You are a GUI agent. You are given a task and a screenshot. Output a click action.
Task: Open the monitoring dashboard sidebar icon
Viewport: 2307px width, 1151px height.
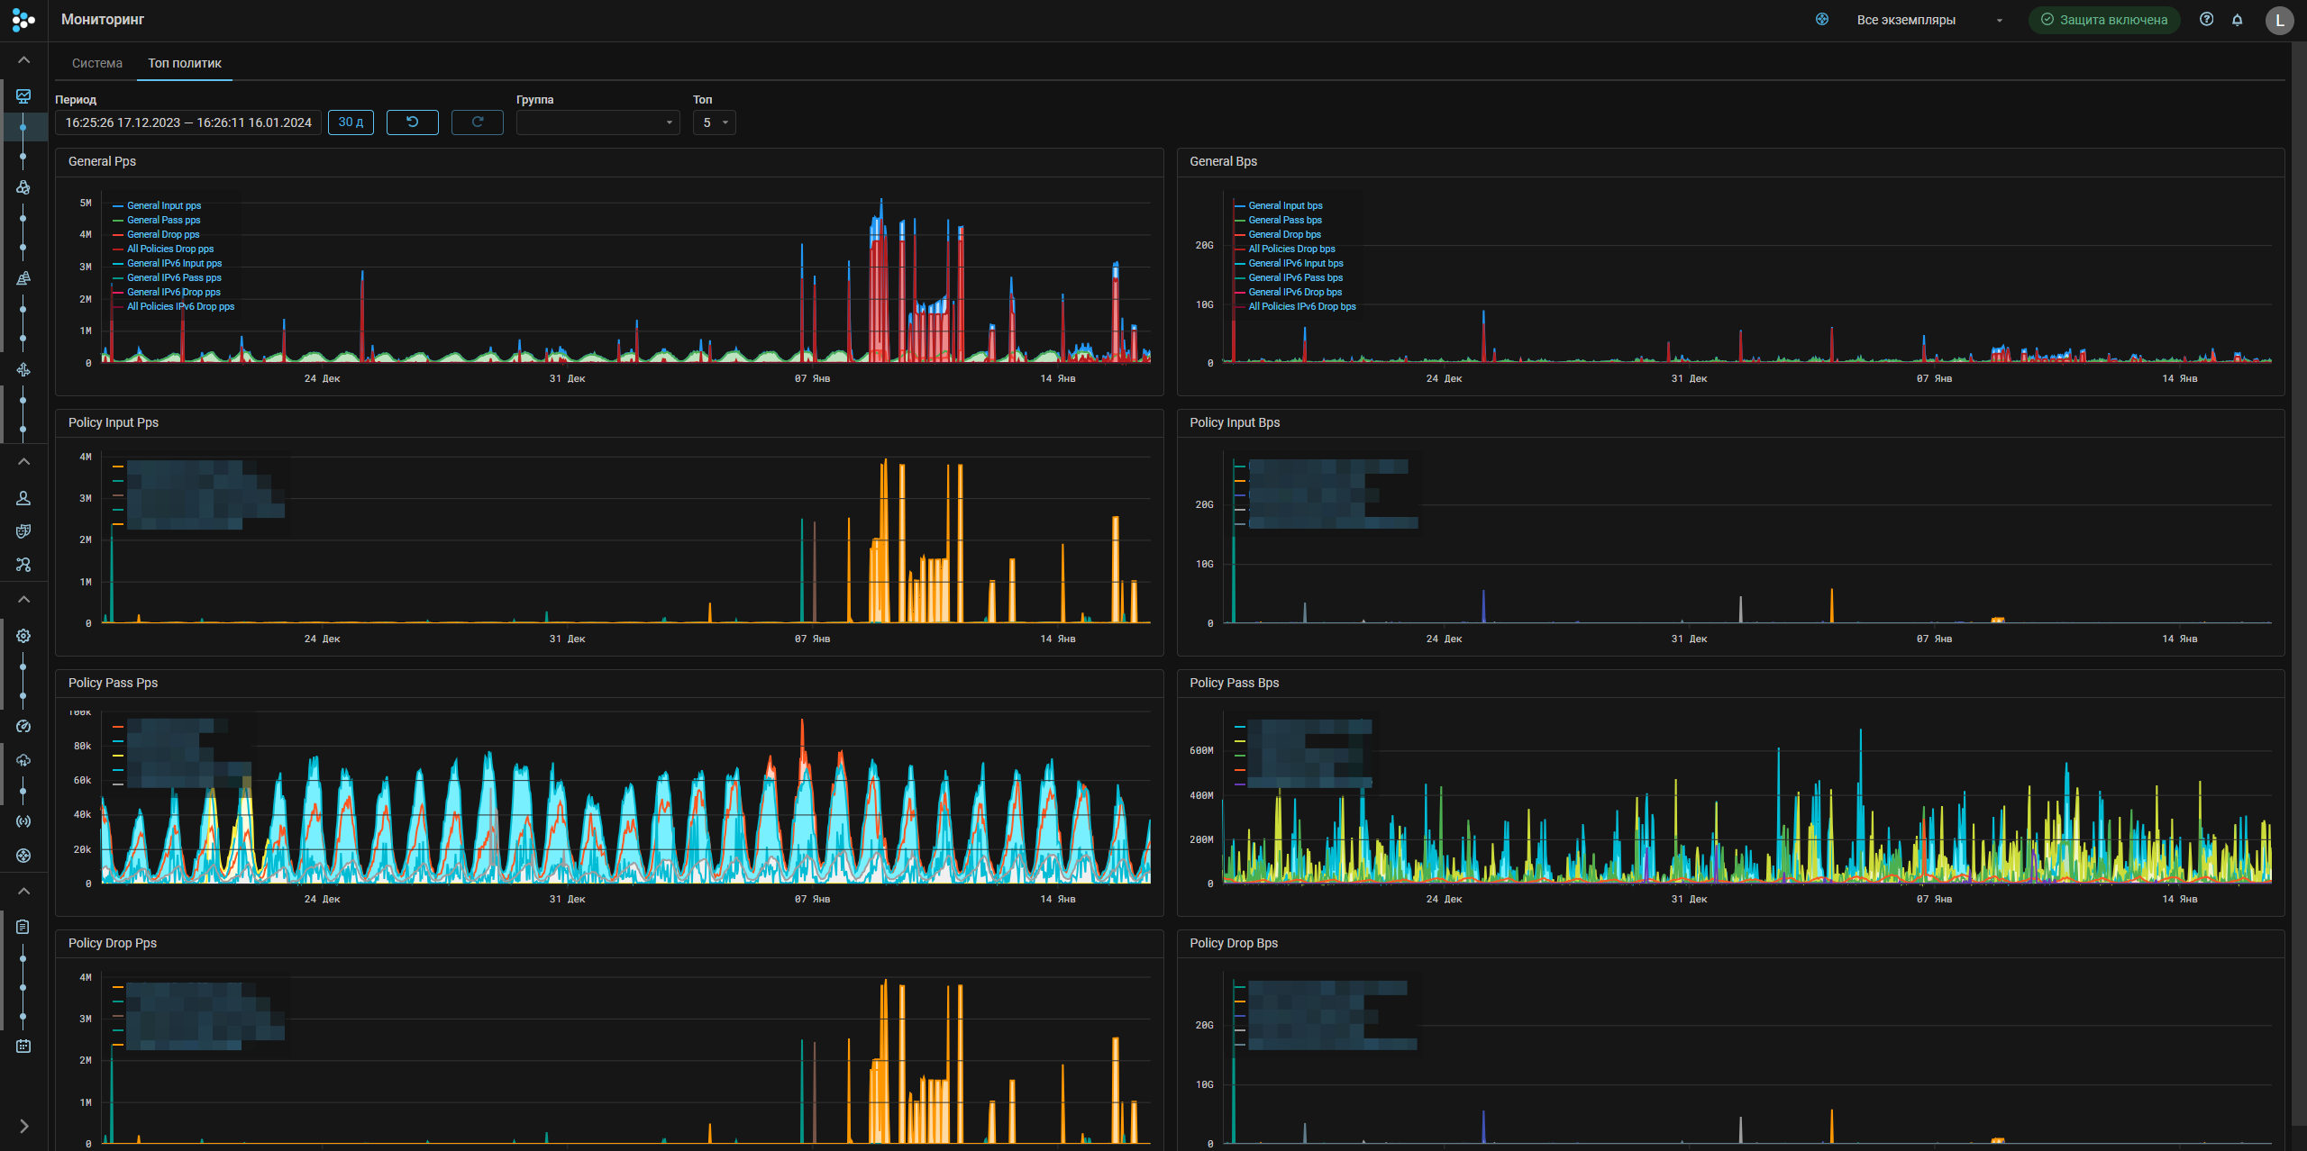(23, 96)
